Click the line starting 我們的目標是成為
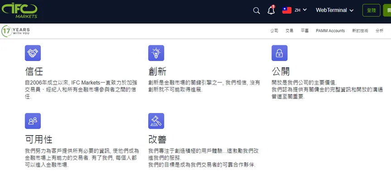Screen dimensions: 391x174 tap(202, 165)
